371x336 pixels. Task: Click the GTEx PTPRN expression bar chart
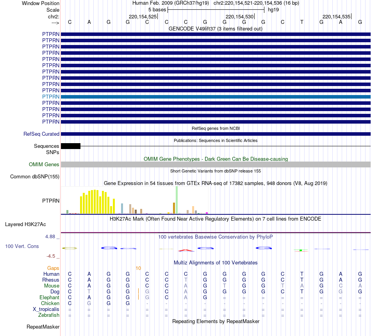point(135,200)
